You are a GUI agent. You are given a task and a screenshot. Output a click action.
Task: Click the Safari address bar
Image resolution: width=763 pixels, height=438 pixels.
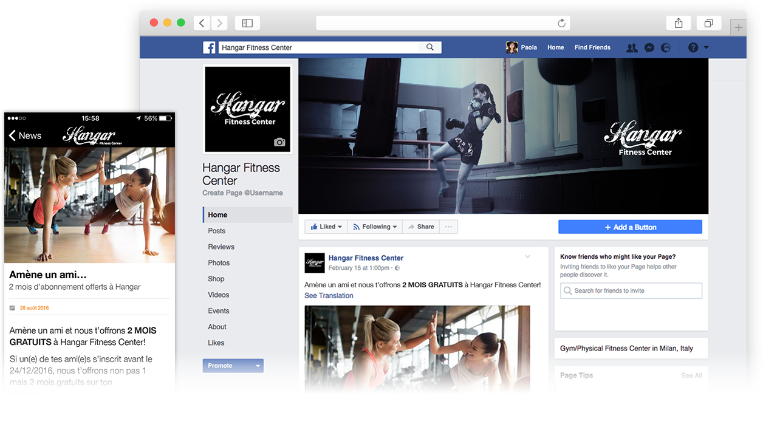click(443, 23)
